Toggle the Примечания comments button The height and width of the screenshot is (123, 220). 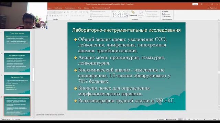click(x=171, y=120)
